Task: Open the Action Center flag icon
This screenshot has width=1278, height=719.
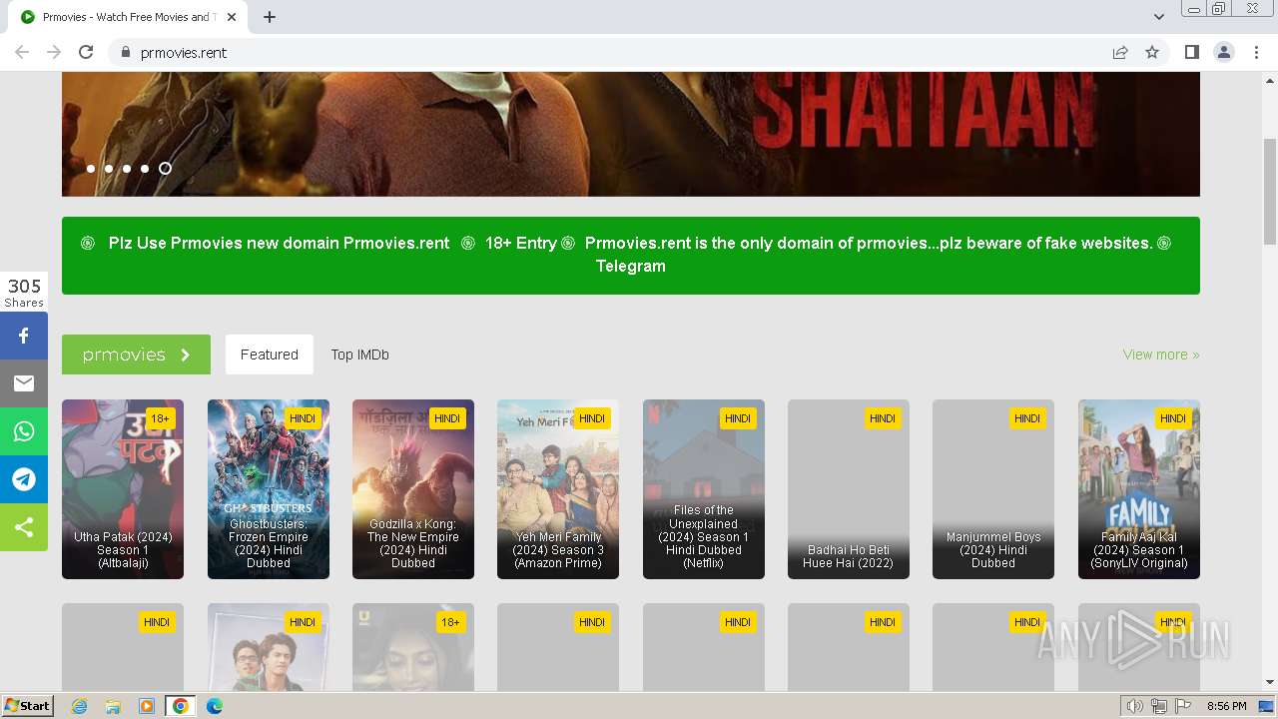Action: 1183,706
